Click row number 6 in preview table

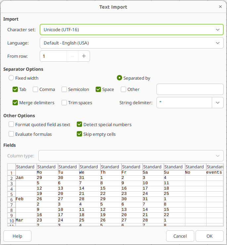(12, 200)
